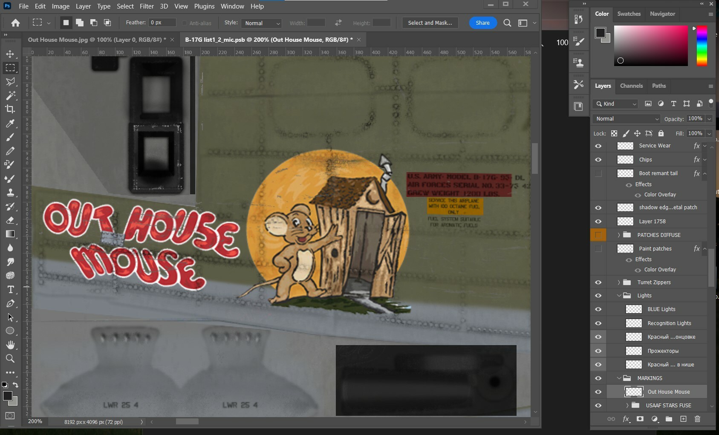The width and height of the screenshot is (719, 435).
Task: Select the Horizontal Type tool
Action: pyautogui.click(x=10, y=289)
